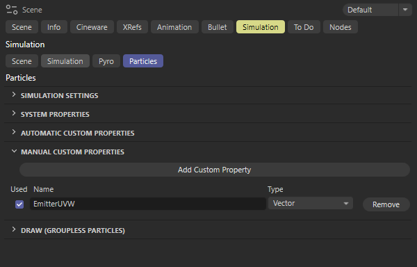Open the Nodes tab
This screenshot has height=267, width=417.
point(340,27)
